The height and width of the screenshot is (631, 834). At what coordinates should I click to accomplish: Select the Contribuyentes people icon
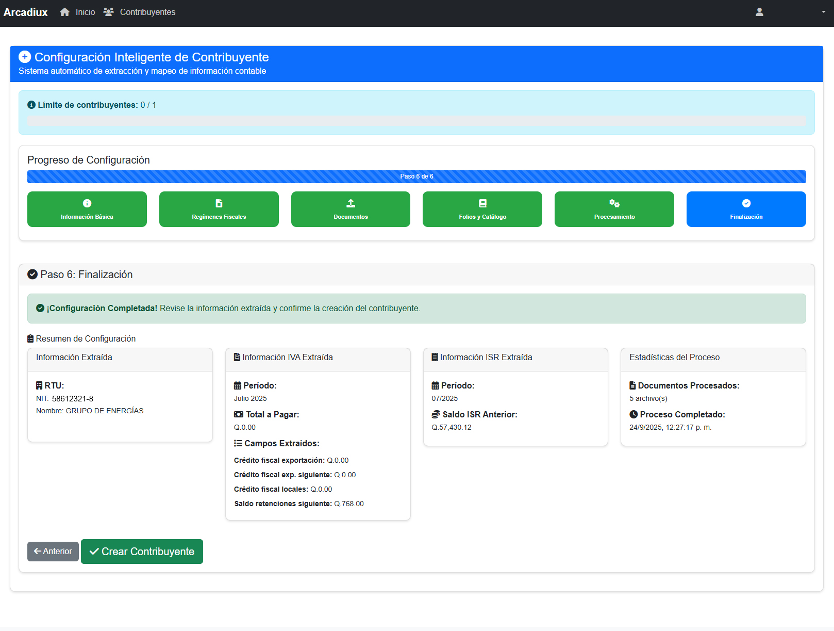click(108, 11)
